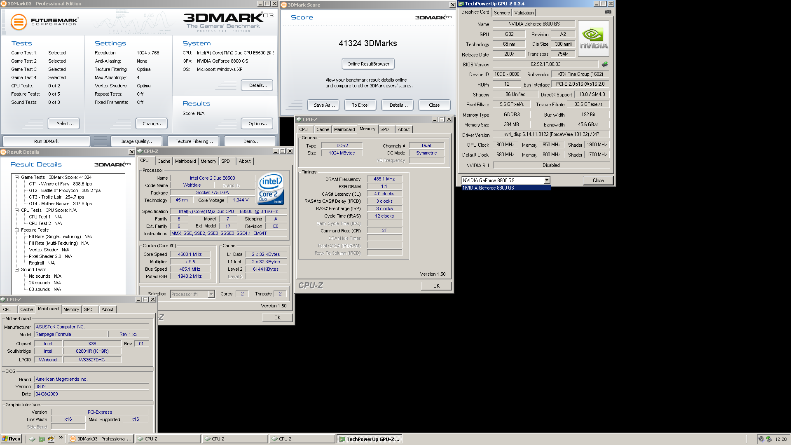
Task: Switch to Validation tab in GPU-Z
Action: point(524,13)
